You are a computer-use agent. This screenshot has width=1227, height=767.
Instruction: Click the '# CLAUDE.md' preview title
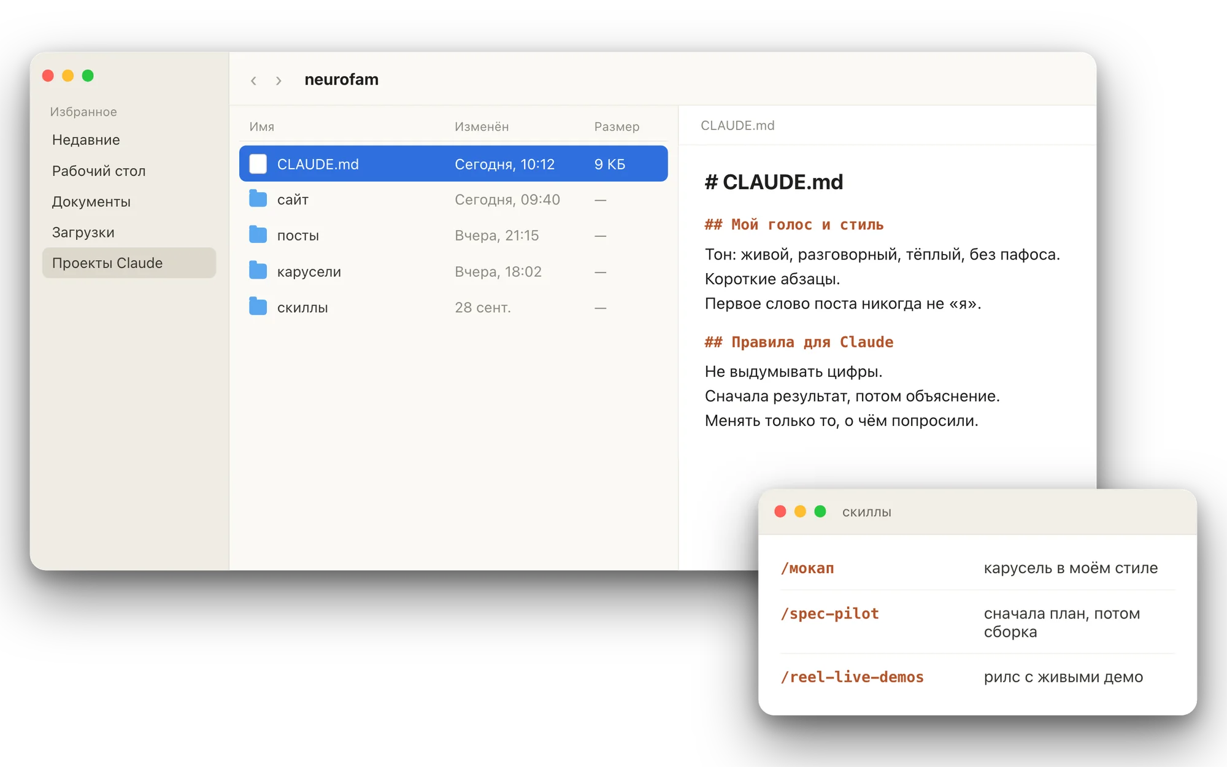(774, 182)
